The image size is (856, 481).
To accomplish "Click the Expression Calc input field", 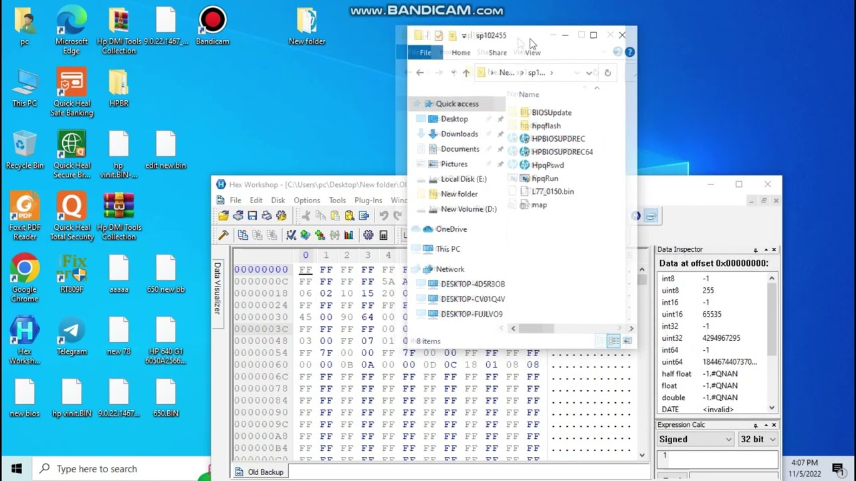I will pyautogui.click(x=717, y=460).
